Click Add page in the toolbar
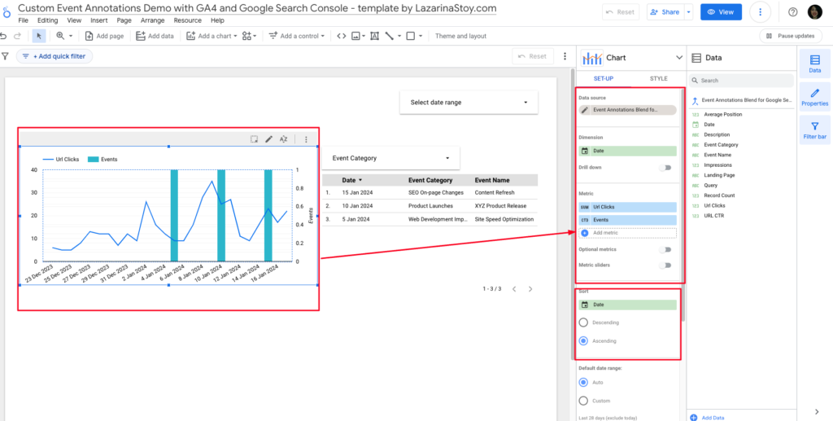833x421 pixels. coord(104,36)
